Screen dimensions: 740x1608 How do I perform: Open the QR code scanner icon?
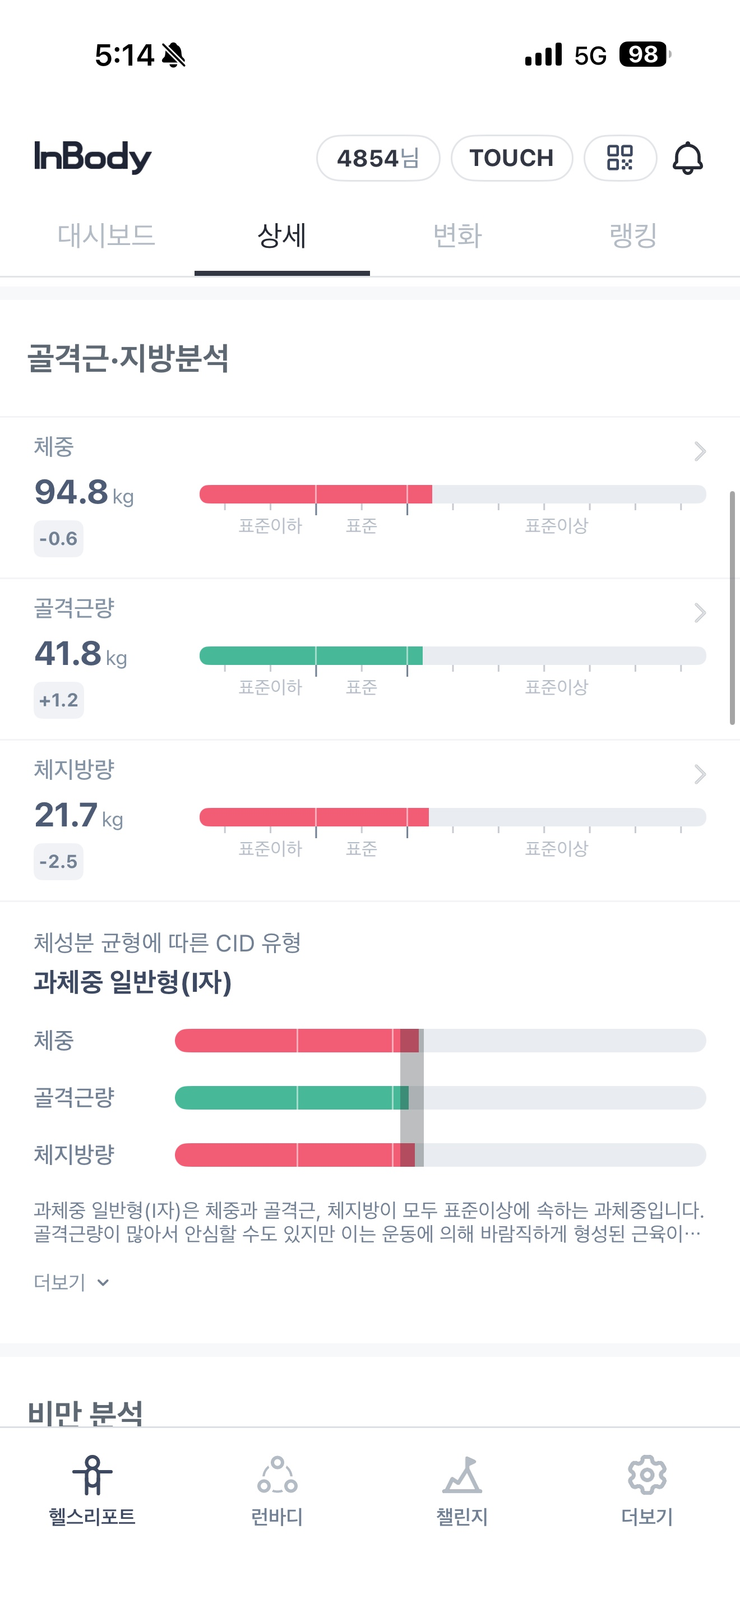pyautogui.click(x=619, y=158)
